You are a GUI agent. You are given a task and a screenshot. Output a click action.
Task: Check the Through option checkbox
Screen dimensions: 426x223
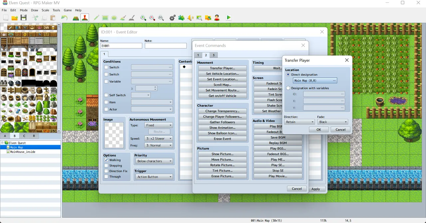pos(106,177)
